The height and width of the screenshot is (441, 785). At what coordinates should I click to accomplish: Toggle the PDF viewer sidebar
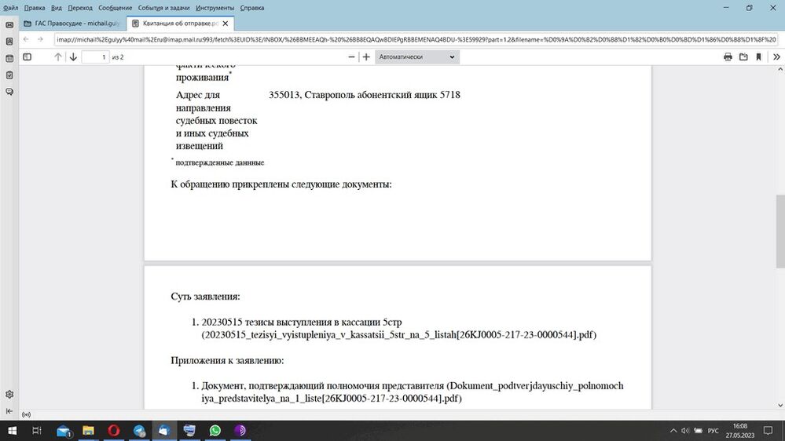tap(27, 57)
